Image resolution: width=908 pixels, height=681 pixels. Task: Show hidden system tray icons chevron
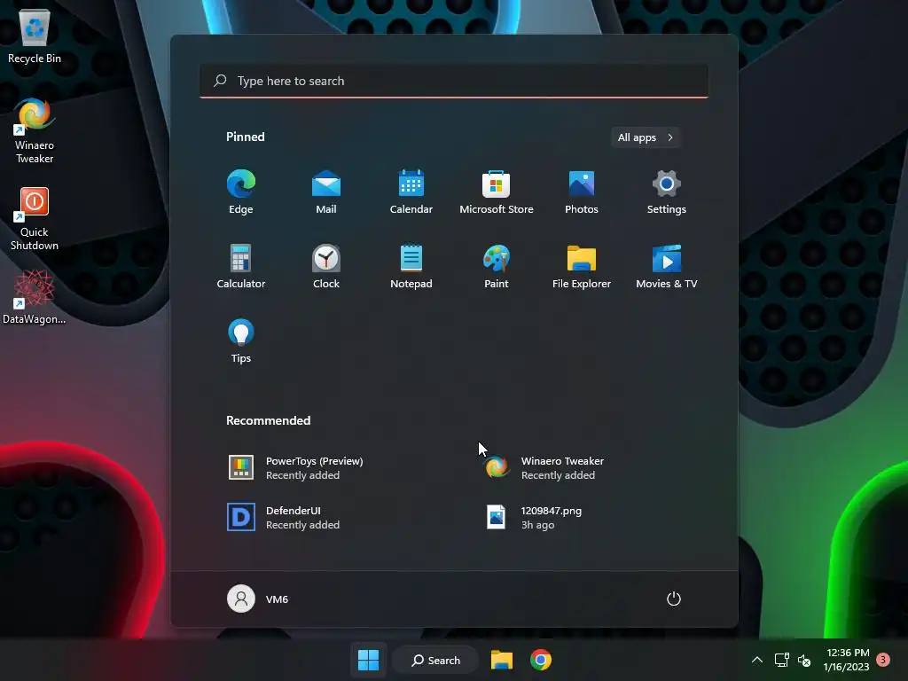[757, 660]
